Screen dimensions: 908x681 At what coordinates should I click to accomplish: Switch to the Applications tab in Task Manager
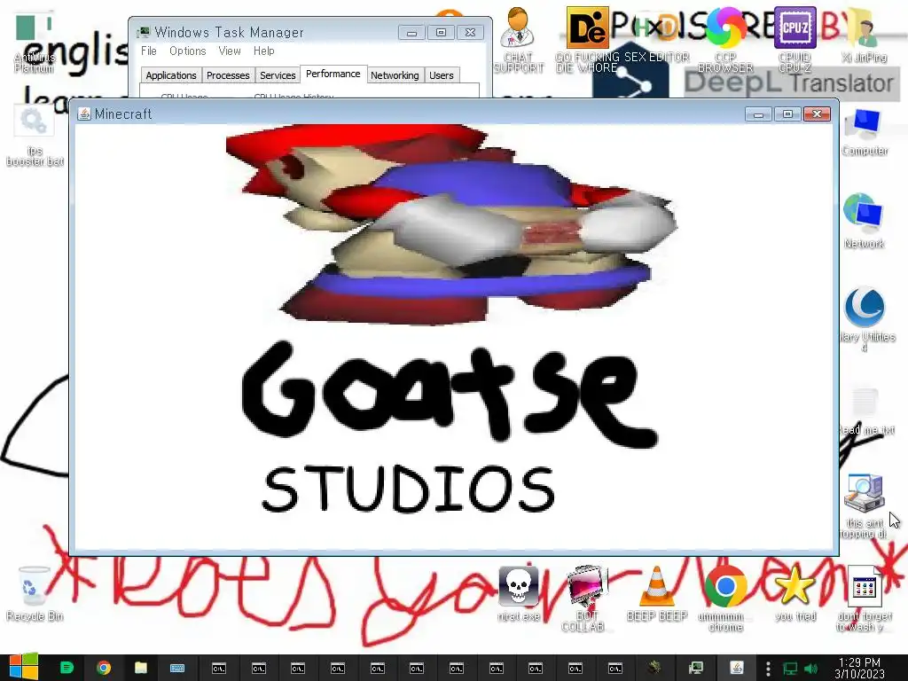point(171,75)
